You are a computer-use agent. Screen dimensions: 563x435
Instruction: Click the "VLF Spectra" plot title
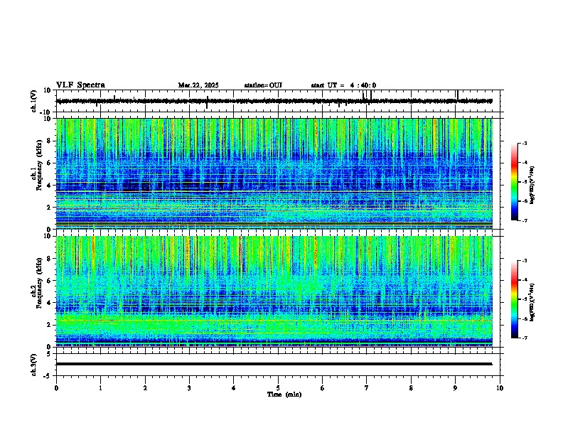(x=80, y=85)
